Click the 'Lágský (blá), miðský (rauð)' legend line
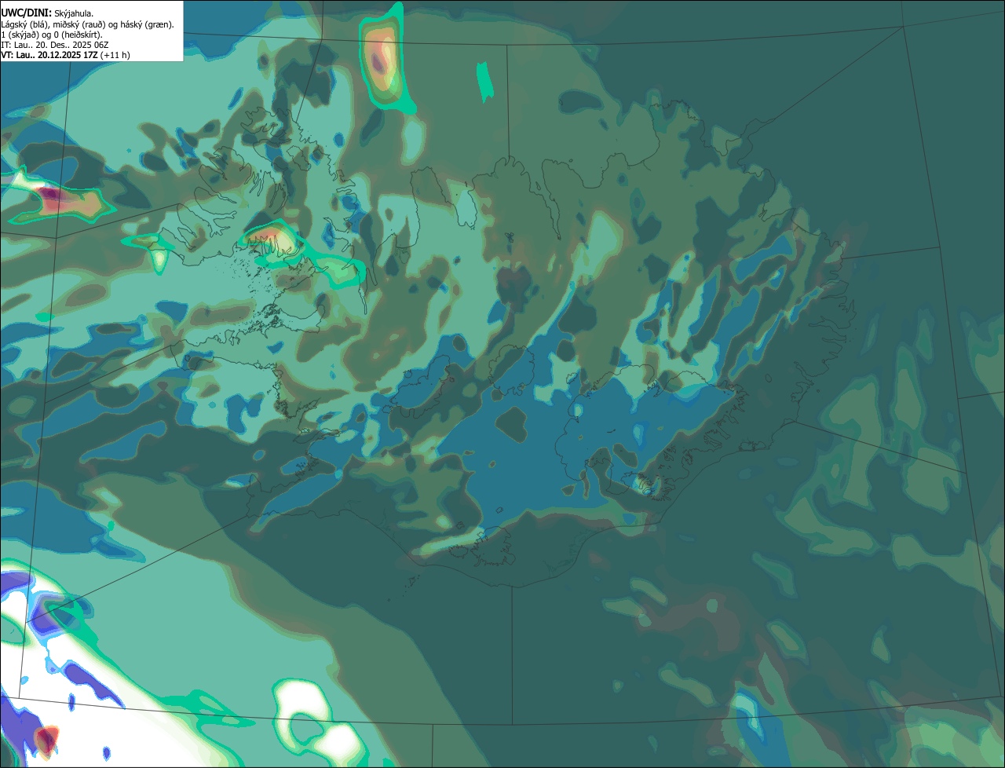The image size is (1005, 768). [88, 24]
